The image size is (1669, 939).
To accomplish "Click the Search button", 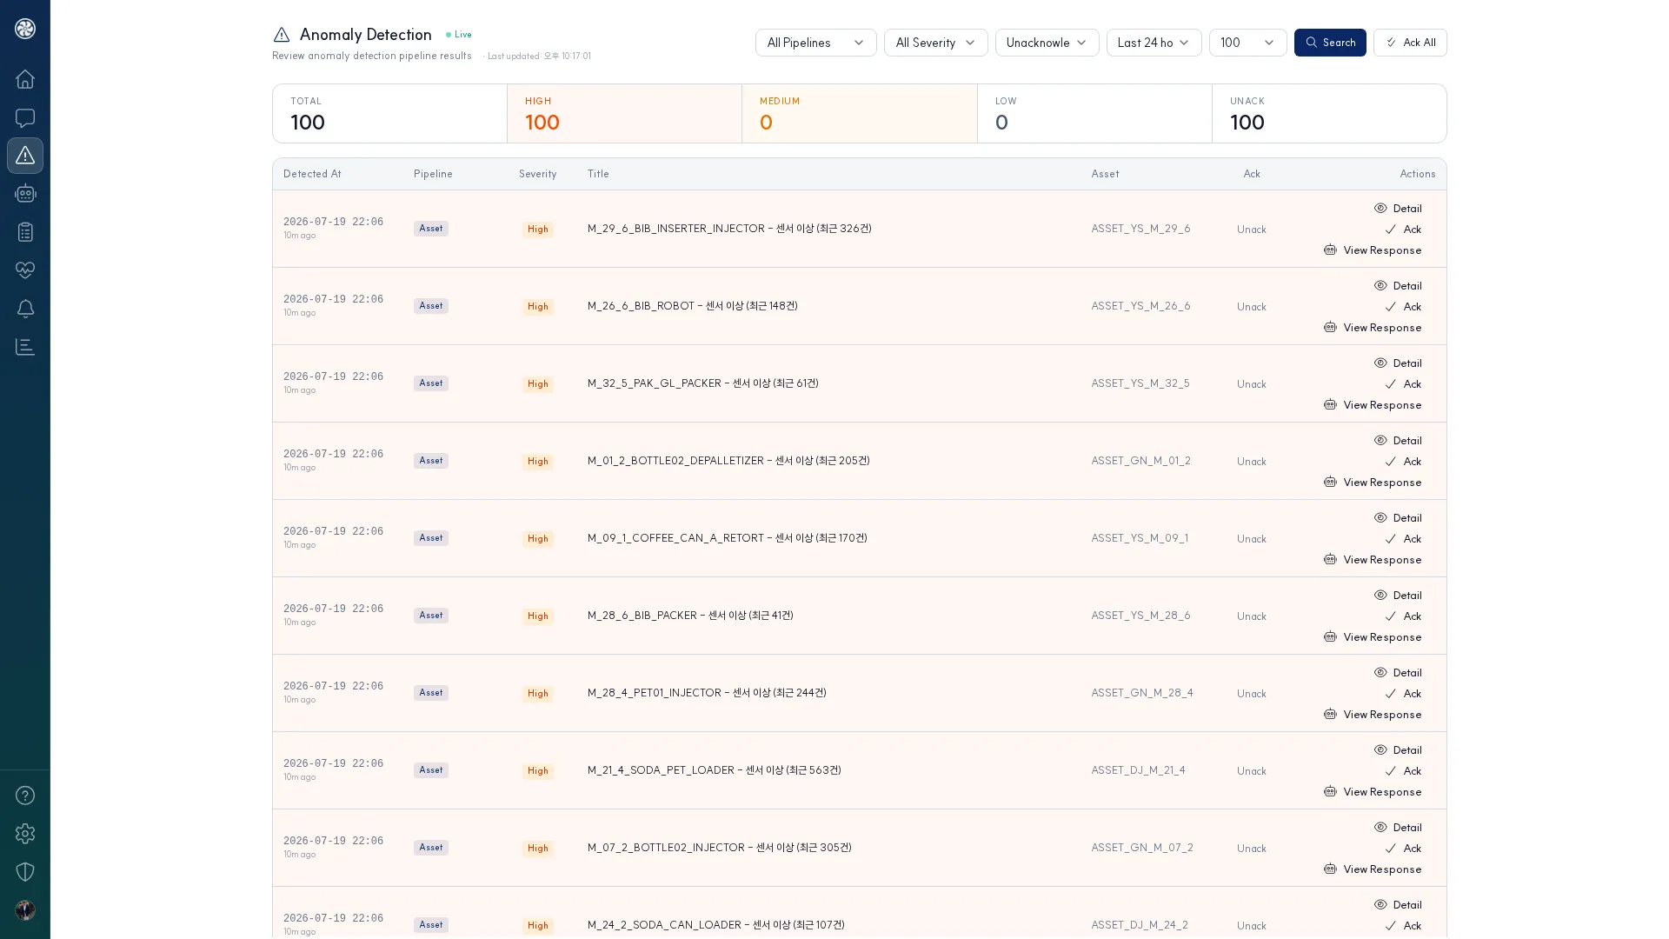I will (1330, 43).
